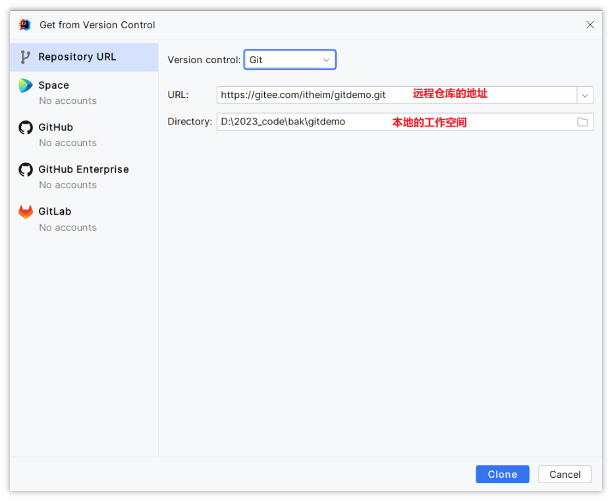Choose the GitLab section
Image resolution: width=612 pixels, height=501 pixels.
click(x=84, y=219)
